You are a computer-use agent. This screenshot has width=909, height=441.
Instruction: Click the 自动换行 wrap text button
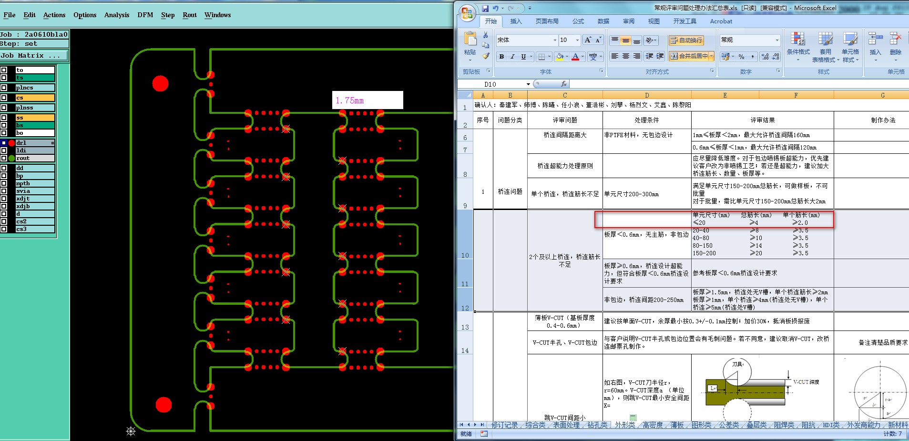pos(686,40)
